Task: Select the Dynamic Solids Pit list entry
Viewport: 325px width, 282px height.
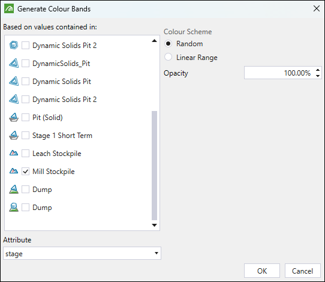Action: (x=62, y=82)
